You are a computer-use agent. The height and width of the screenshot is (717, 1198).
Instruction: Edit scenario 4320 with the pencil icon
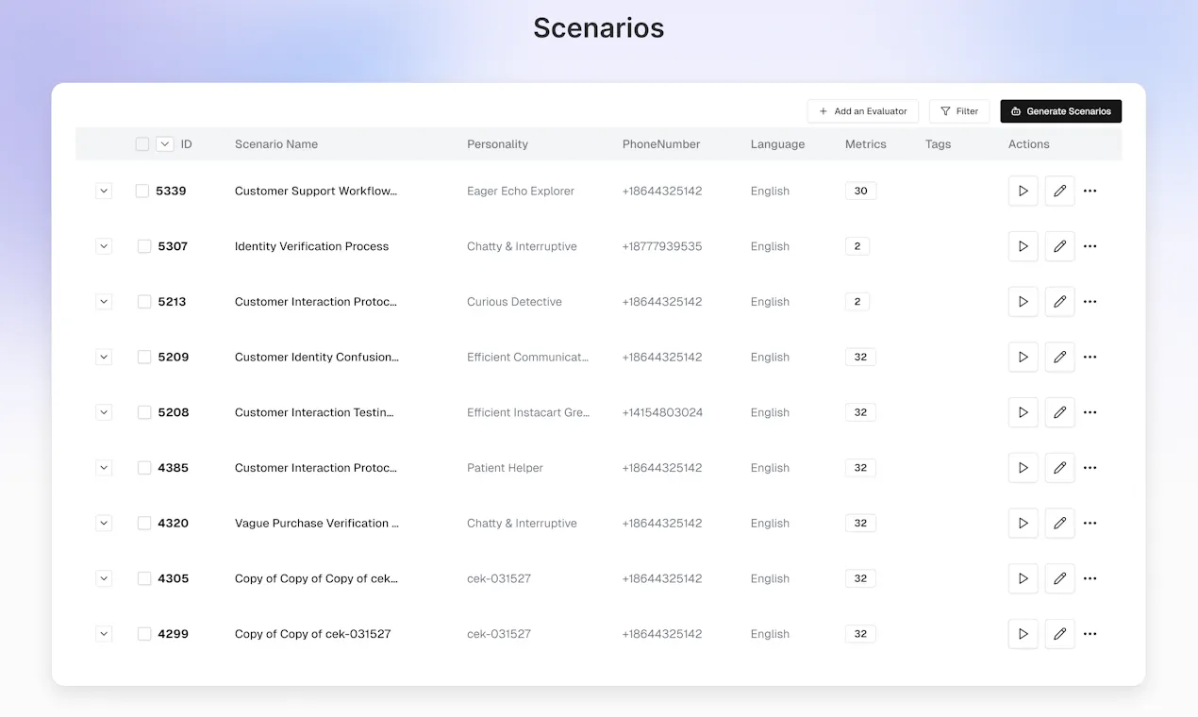pos(1059,523)
